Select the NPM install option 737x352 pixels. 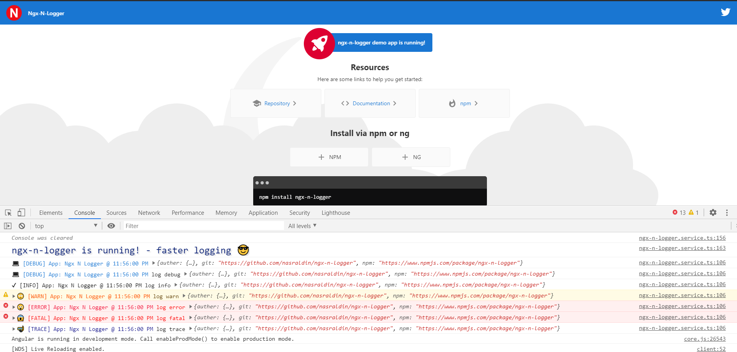point(329,157)
